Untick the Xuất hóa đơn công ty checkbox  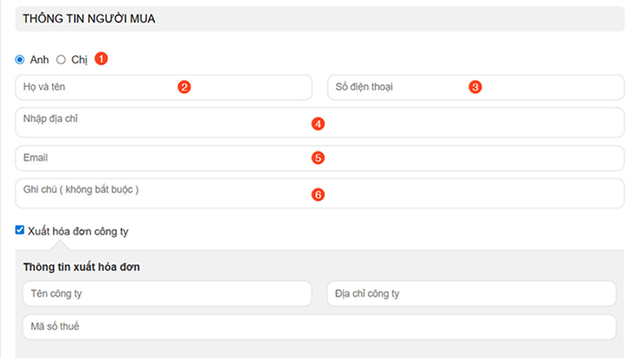click(x=20, y=231)
